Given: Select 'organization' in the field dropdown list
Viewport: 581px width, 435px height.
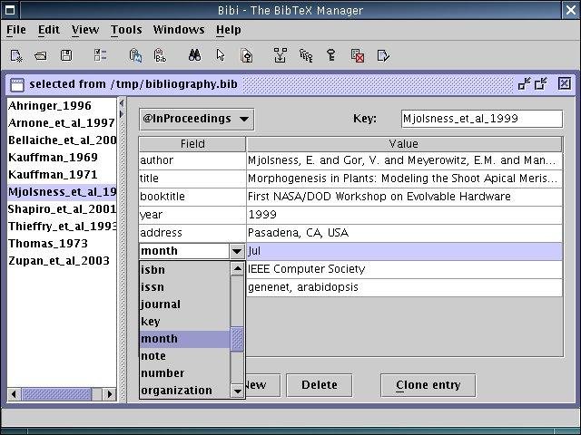Looking at the screenshot, I should click(176, 391).
